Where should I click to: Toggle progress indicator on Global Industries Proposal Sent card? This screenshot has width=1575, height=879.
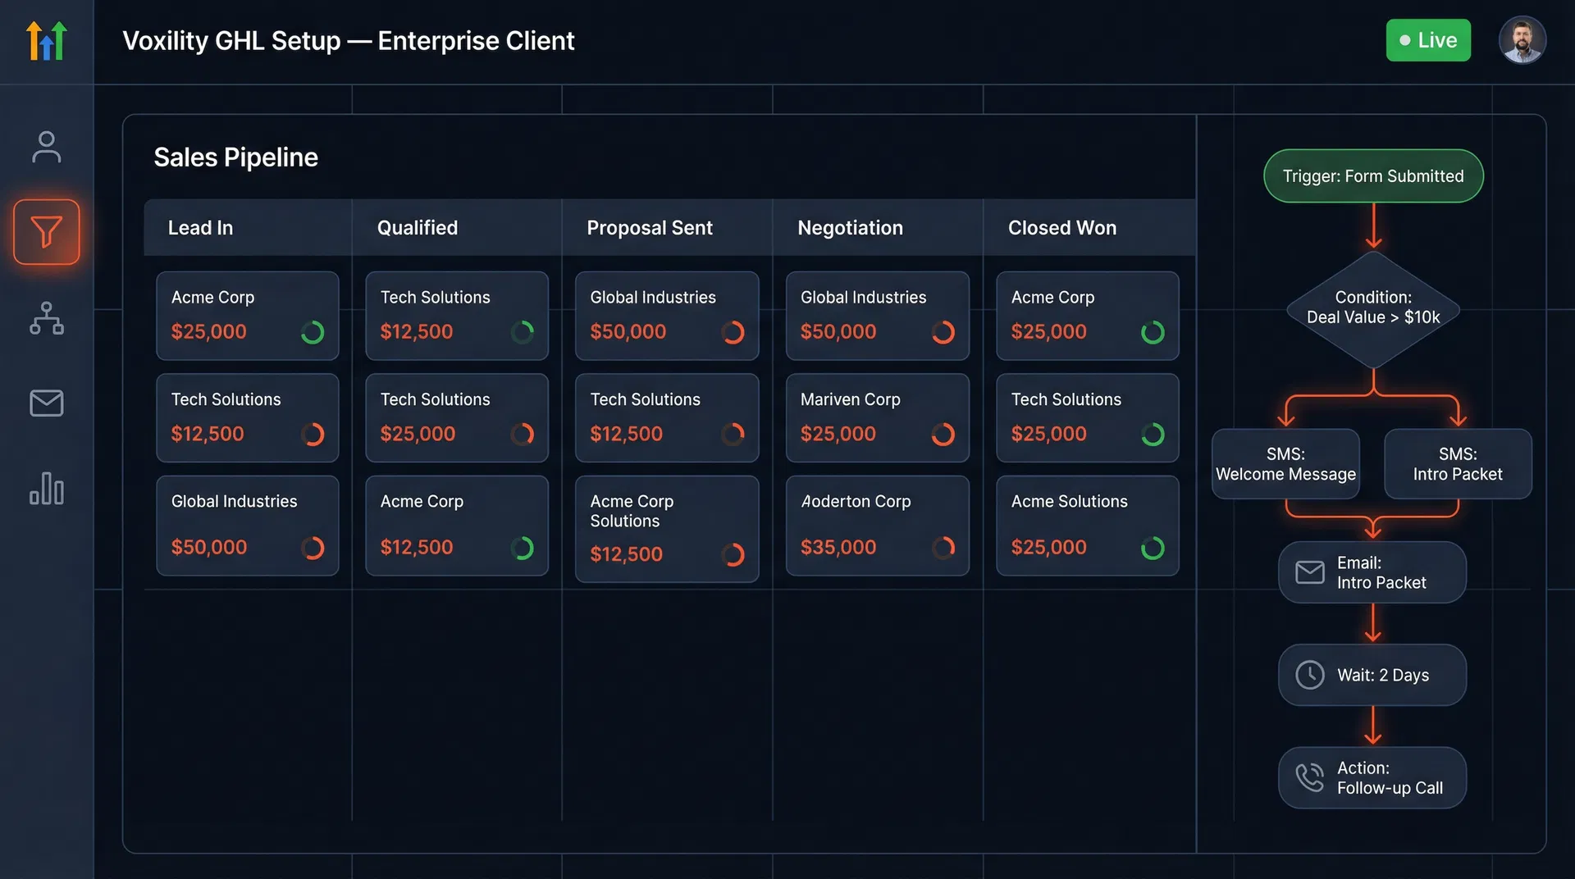[733, 333]
